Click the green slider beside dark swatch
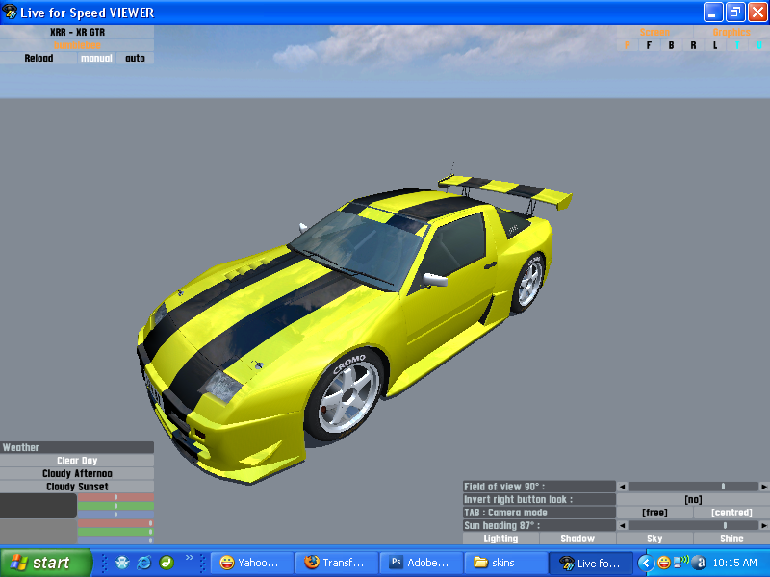 click(x=115, y=506)
